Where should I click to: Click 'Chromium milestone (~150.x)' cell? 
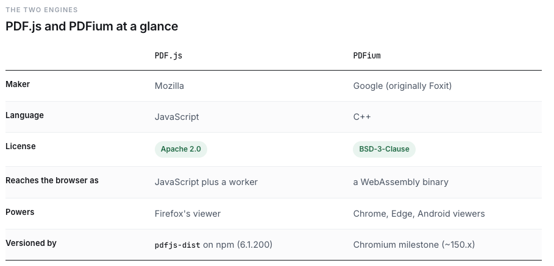[x=414, y=245]
